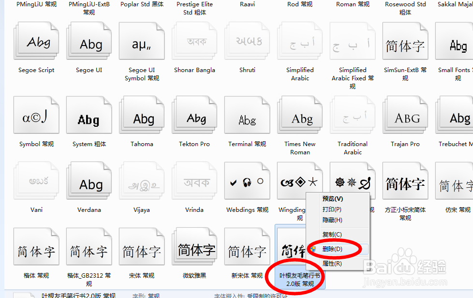Select the Segoe Script font icon
473x298 pixels.
click(x=36, y=41)
